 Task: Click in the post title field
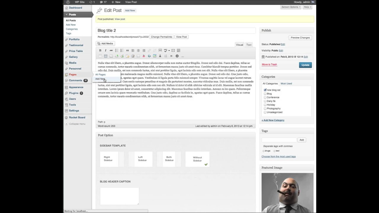point(176,30)
